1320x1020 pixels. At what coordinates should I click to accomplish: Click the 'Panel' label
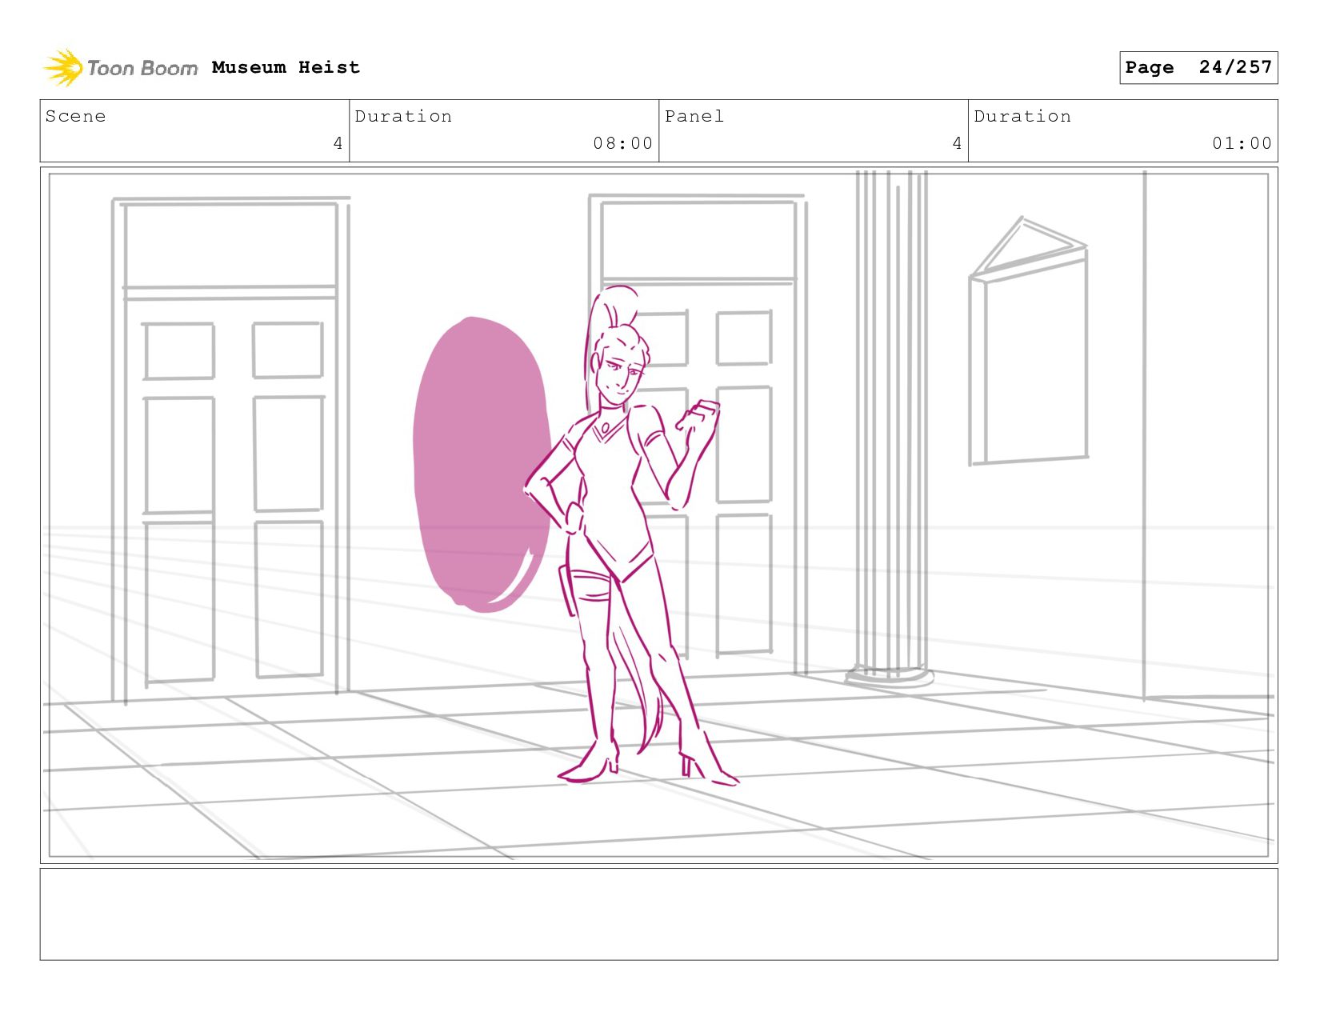(694, 117)
